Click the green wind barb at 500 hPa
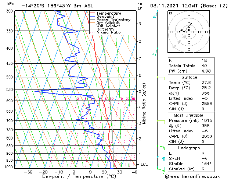231x179 pixels. click(x=161, y=78)
